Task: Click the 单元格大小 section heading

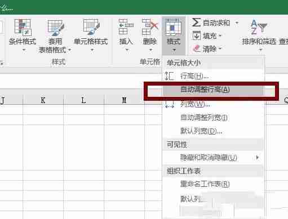Action: (x=184, y=62)
